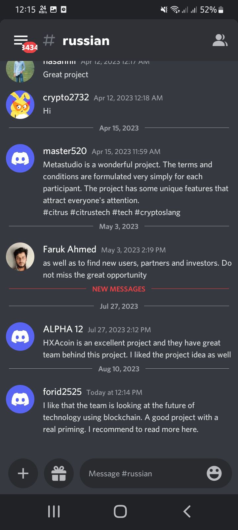
Task: View Faruk Ahmed's profile photo
Action: [x=20, y=257]
